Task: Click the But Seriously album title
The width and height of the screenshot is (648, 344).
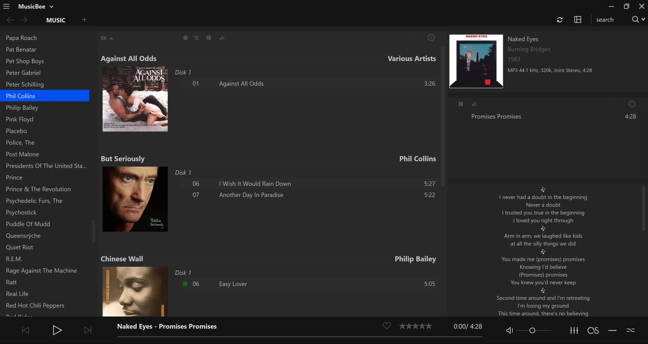Action: coord(123,159)
